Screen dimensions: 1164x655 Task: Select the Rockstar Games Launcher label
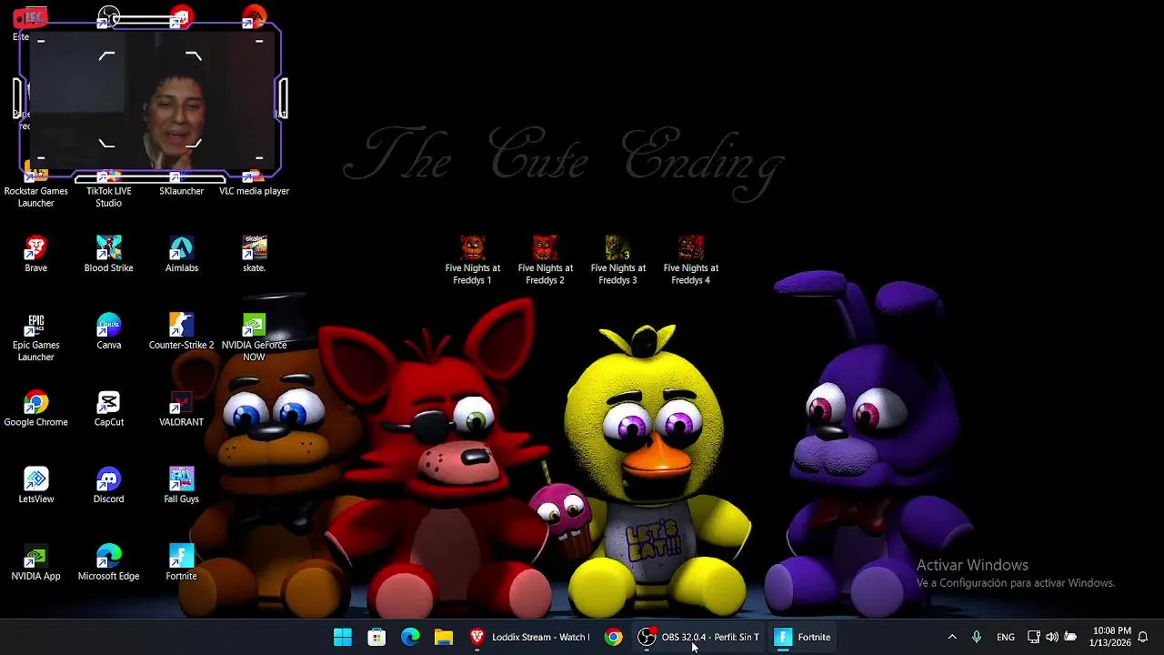pos(35,197)
